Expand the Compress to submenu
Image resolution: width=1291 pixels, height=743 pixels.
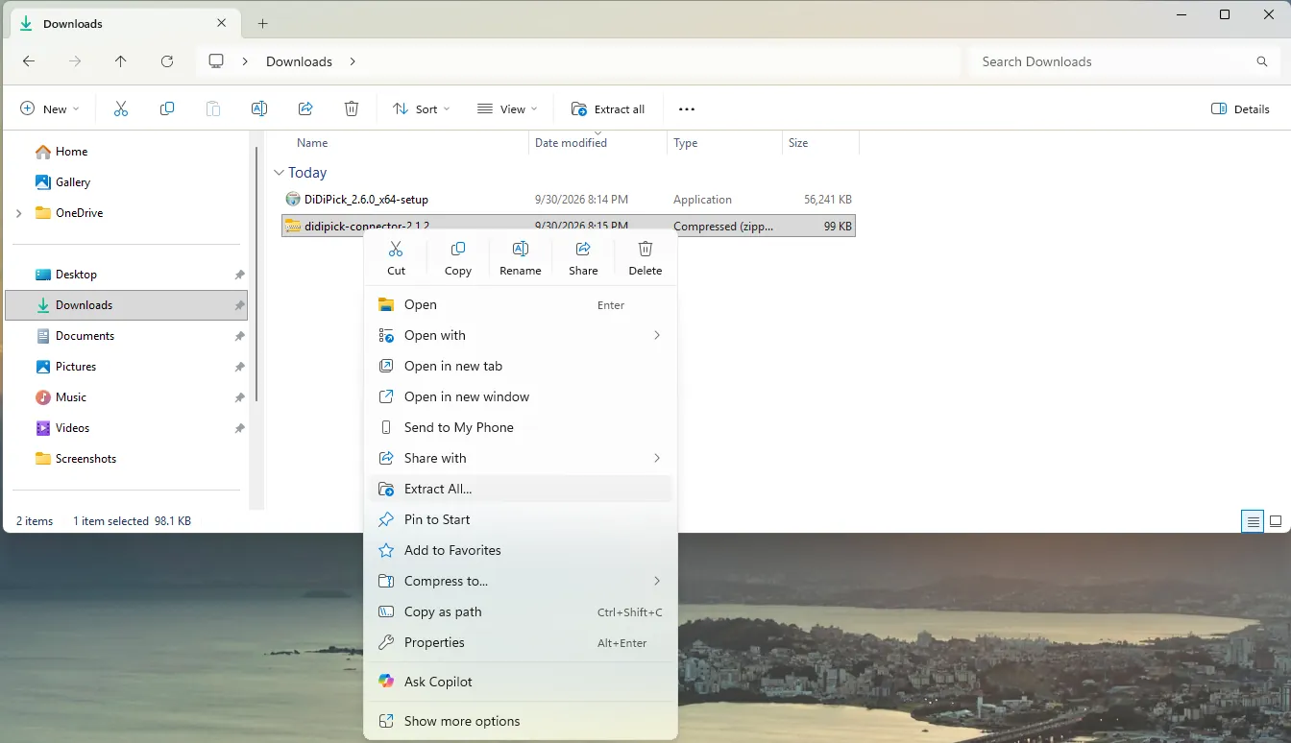[x=657, y=581]
